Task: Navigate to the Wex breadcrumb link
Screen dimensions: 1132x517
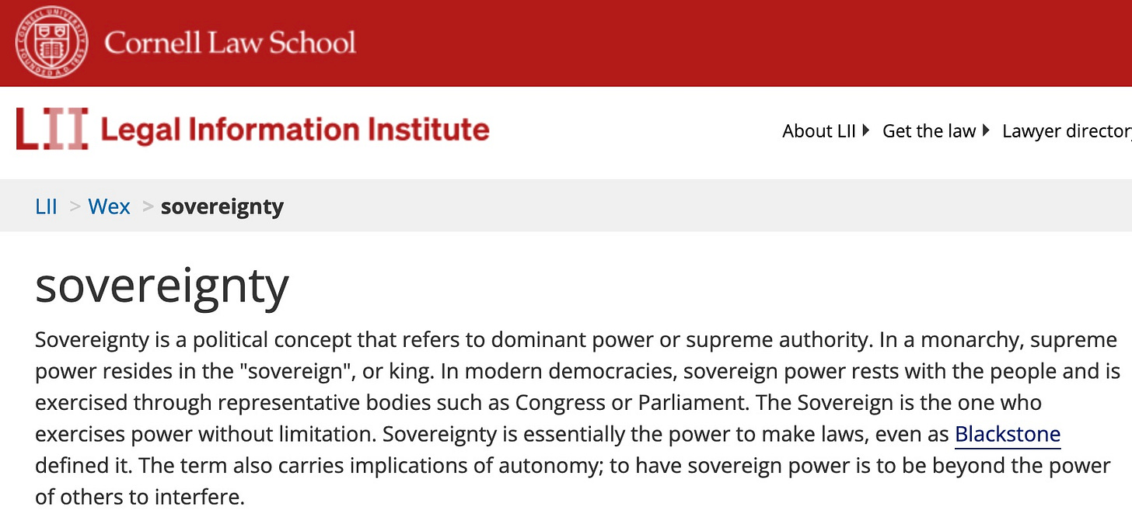Action: pos(109,206)
